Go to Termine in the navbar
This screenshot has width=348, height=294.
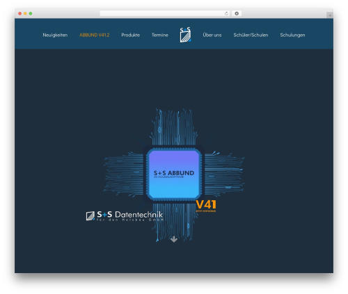(159, 35)
